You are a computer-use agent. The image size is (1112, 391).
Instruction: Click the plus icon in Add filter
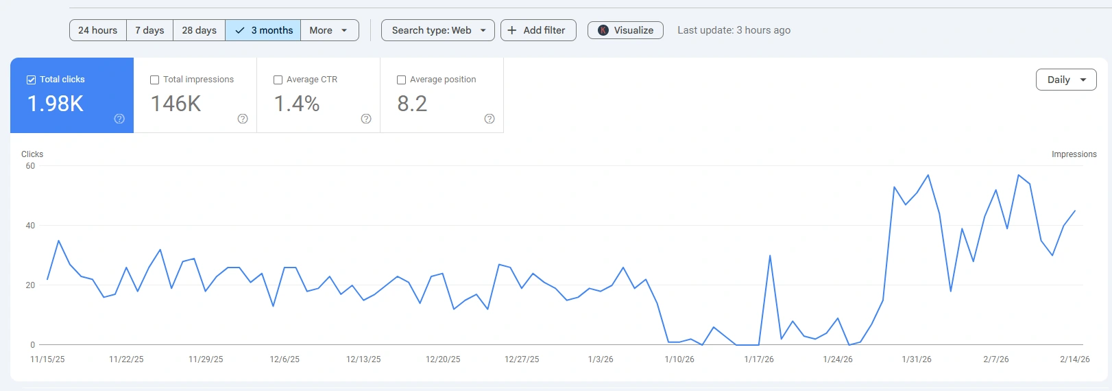click(512, 30)
